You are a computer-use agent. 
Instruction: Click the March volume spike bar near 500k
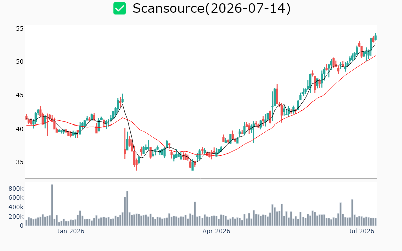(195, 214)
